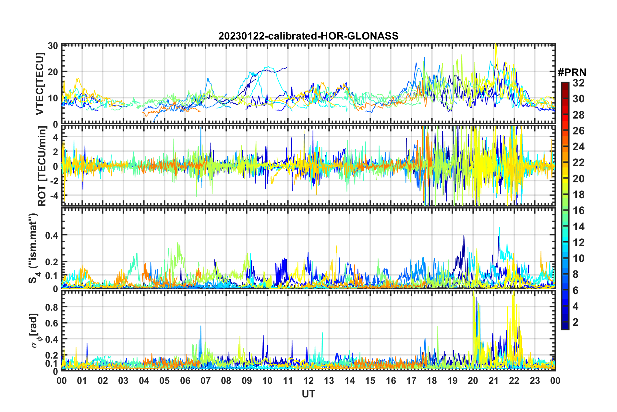Select UT hour label 03

123,381
